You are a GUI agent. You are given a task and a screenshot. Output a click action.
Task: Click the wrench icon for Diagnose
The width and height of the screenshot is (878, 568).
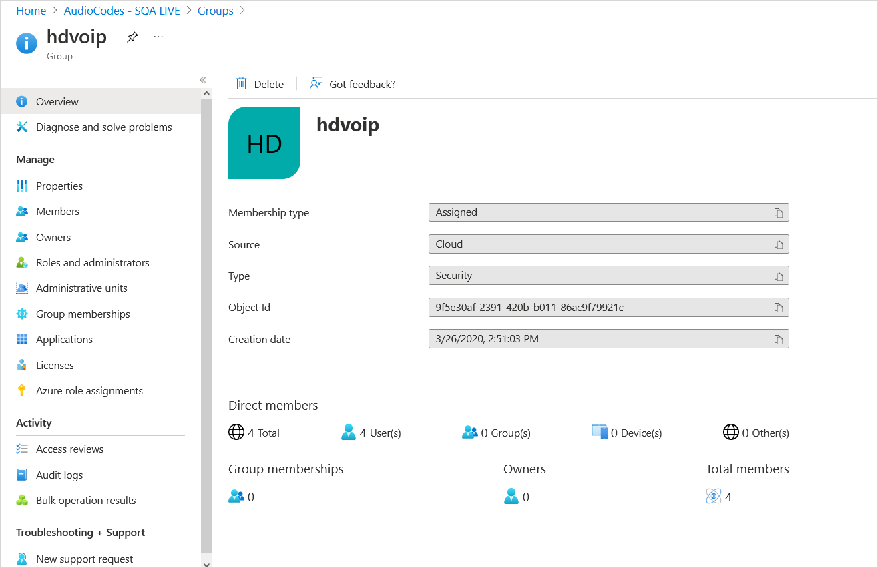pos(22,127)
